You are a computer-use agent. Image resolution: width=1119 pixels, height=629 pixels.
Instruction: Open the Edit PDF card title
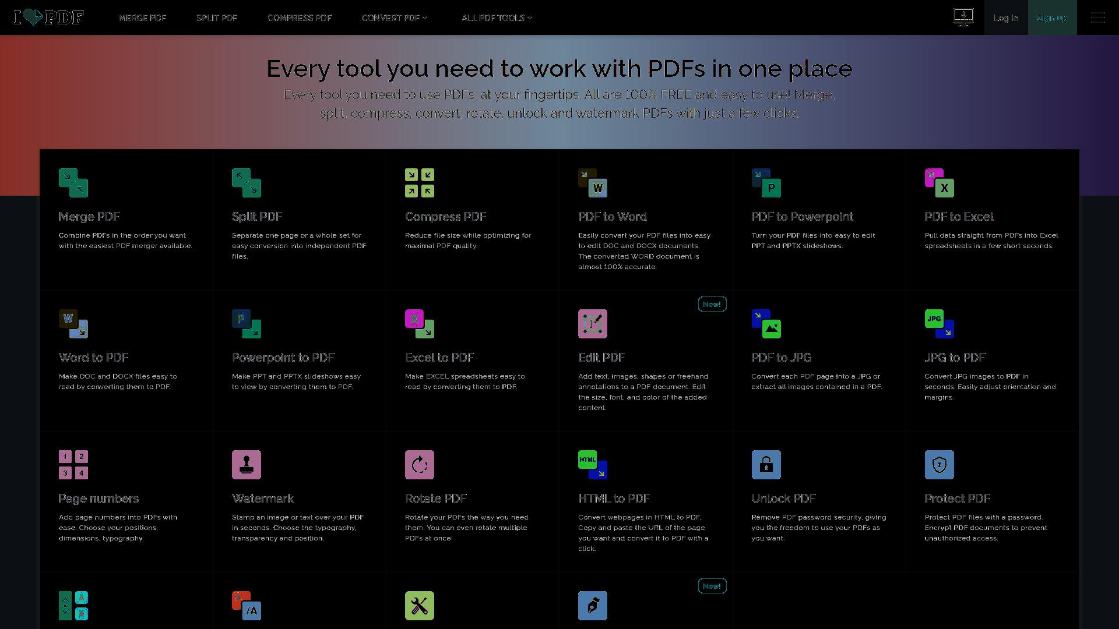[x=601, y=358]
